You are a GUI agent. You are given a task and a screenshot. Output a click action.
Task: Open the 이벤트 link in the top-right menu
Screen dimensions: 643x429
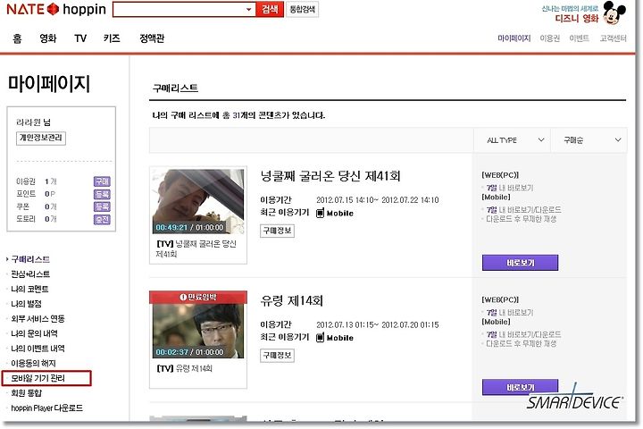click(x=579, y=38)
